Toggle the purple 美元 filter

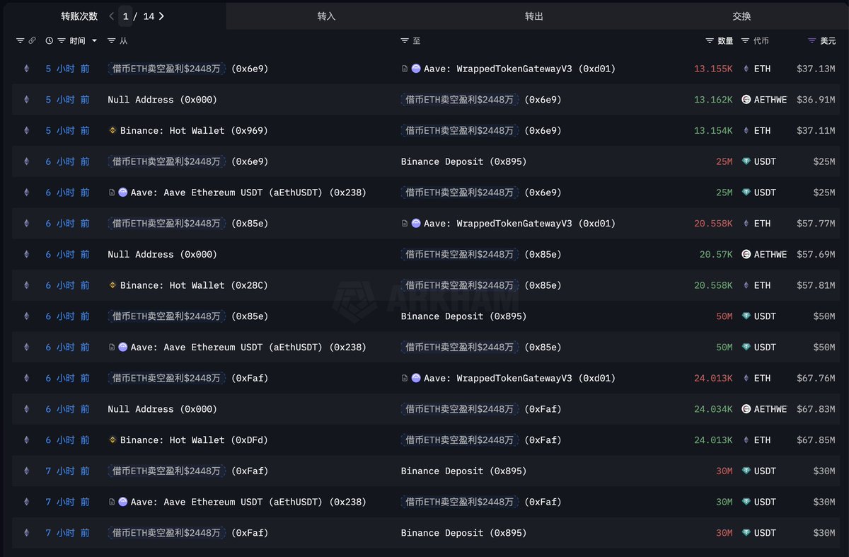[x=812, y=41]
